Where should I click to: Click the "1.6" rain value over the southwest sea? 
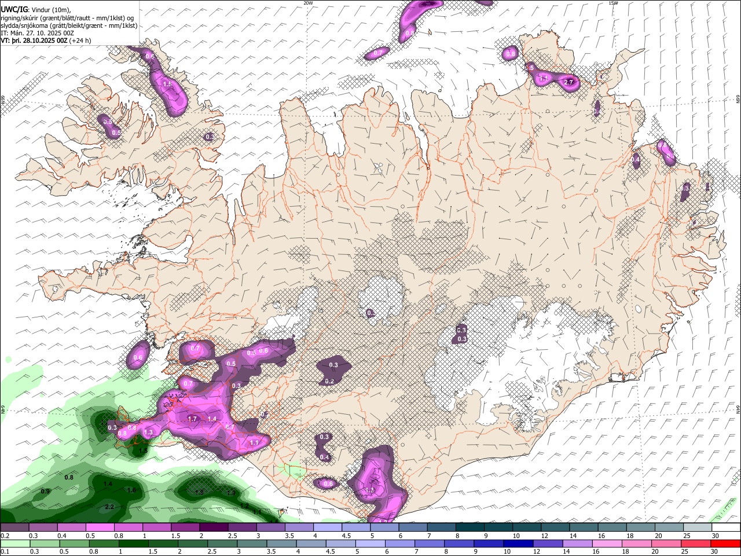tap(131, 490)
